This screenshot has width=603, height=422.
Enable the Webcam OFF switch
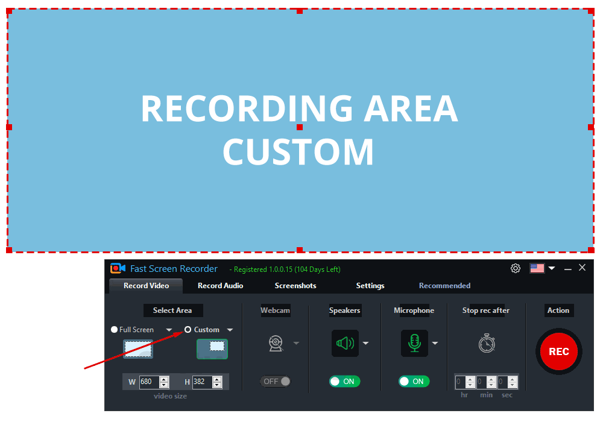[276, 382]
